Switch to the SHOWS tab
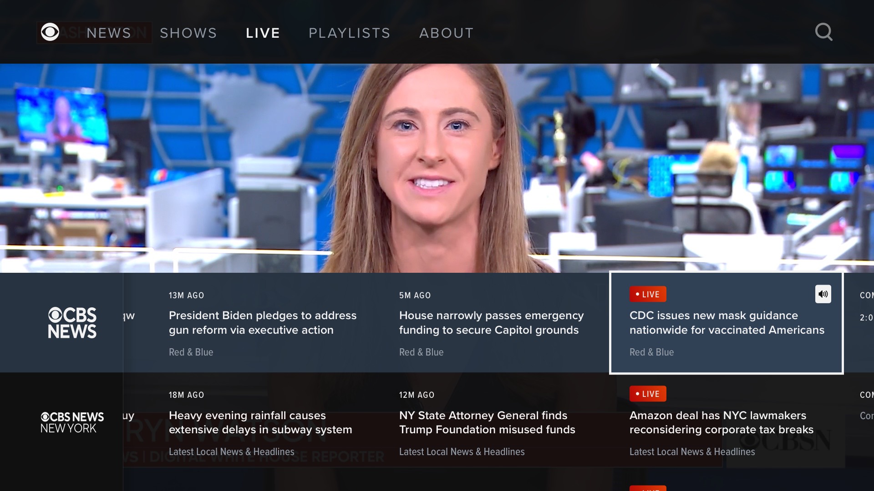This screenshot has height=491, width=874. tap(188, 33)
